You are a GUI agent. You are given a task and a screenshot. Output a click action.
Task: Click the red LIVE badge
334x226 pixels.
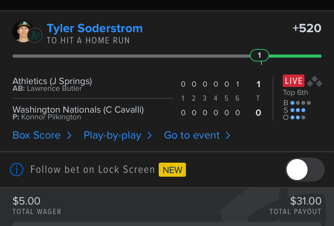pos(293,81)
